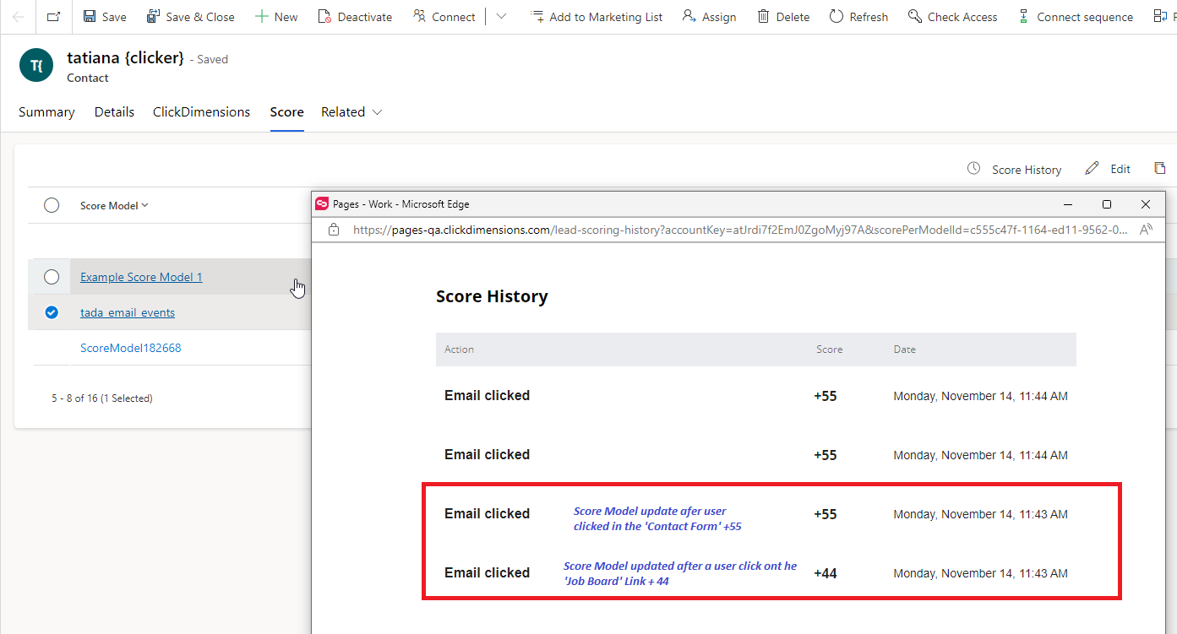Viewport: 1177px width, 634px height.
Task: Click the Score column header
Action: pos(829,350)
